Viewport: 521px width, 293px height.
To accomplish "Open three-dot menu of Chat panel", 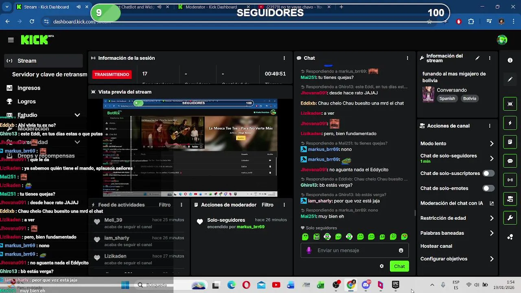I will [x=407, y=58].
